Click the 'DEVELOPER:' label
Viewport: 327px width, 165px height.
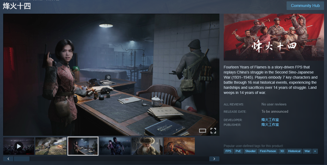(x=233, y=120)
